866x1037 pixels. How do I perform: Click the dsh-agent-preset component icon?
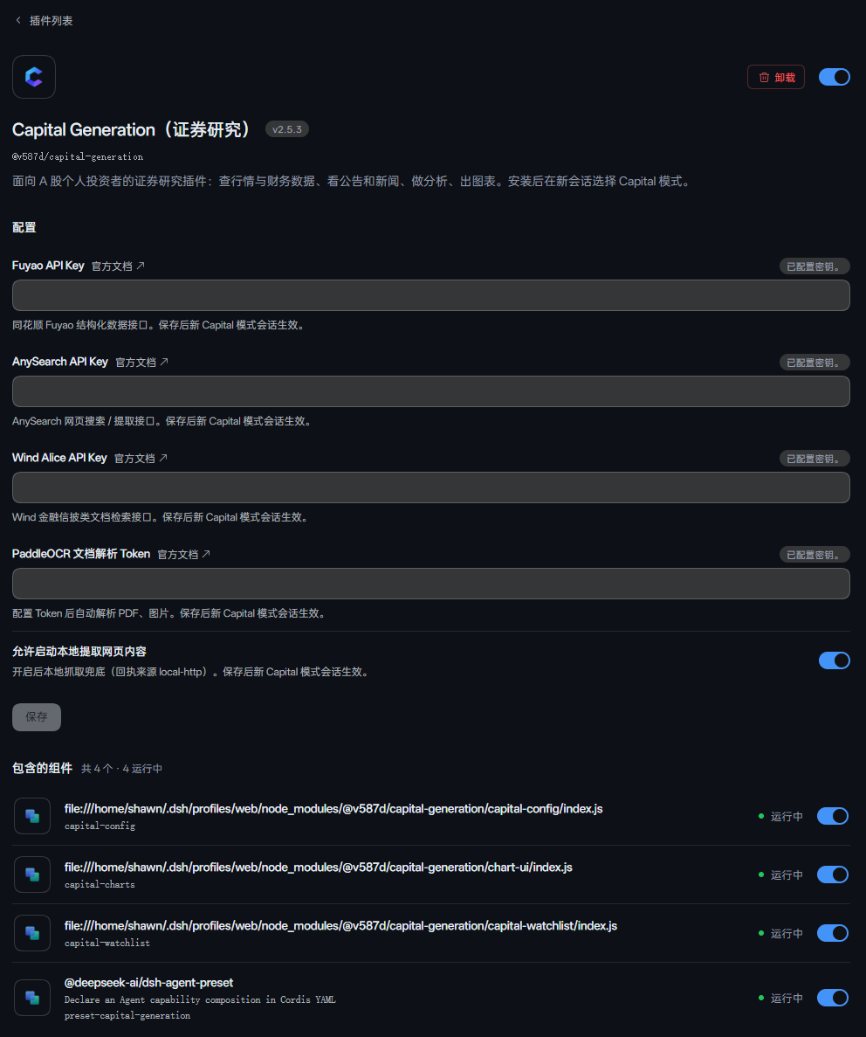(32, 998)
